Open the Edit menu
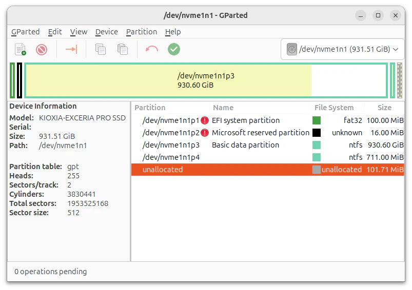Viewport: 412px width, 290px height. (55, 32)
